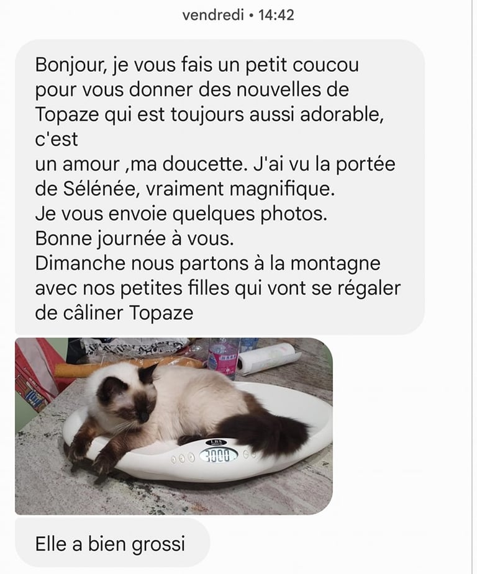Click the "vendredi • 14:42" timestamp
Image resolution: width=477 pixels, height=574 pixels.
[238, 15]
